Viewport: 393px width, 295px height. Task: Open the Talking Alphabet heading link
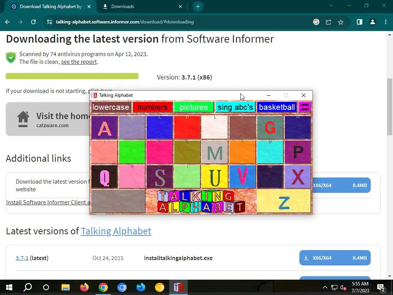[116, 231]
